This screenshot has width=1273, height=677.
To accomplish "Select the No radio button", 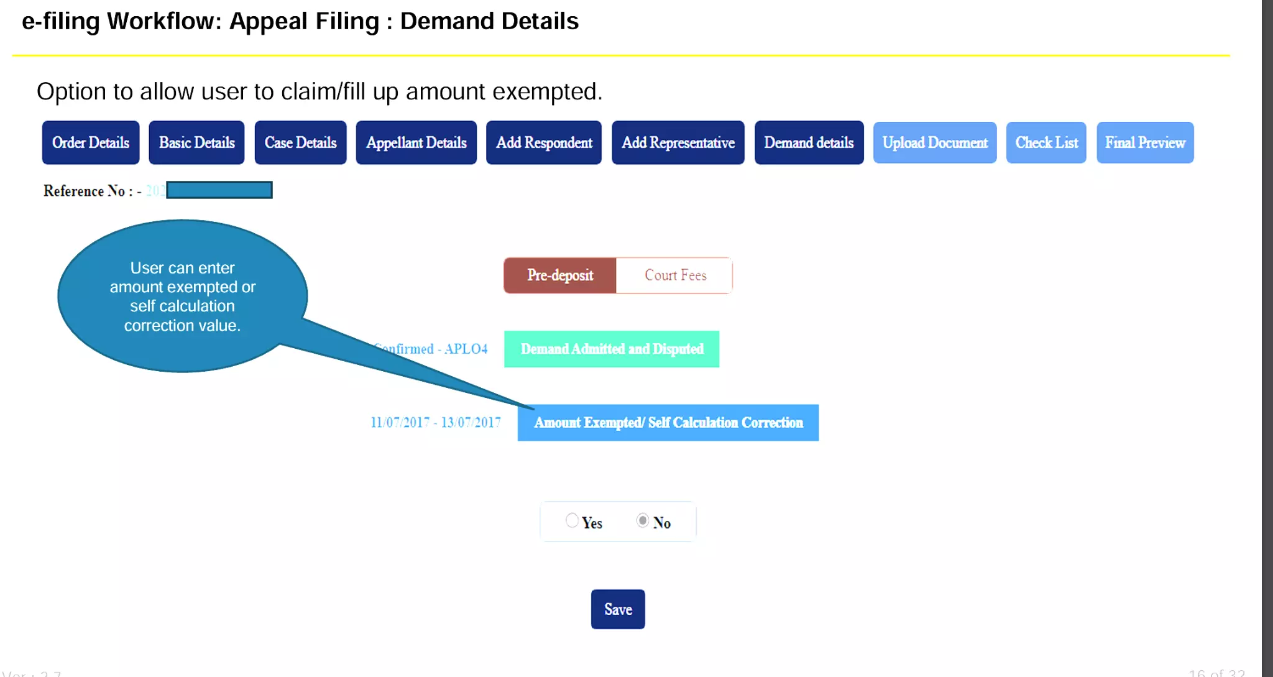I will point(643,520).
